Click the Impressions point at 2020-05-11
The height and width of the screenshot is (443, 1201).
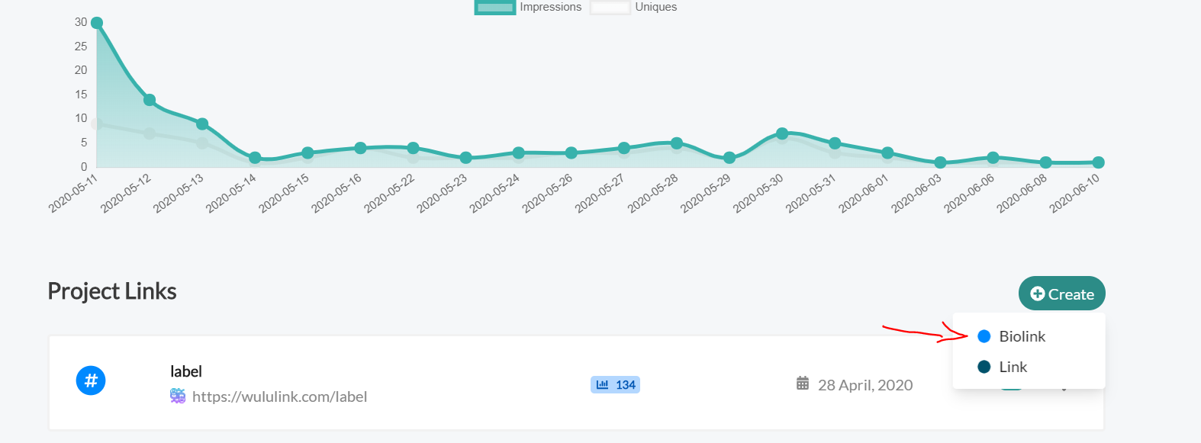click(x=97, y=23)
